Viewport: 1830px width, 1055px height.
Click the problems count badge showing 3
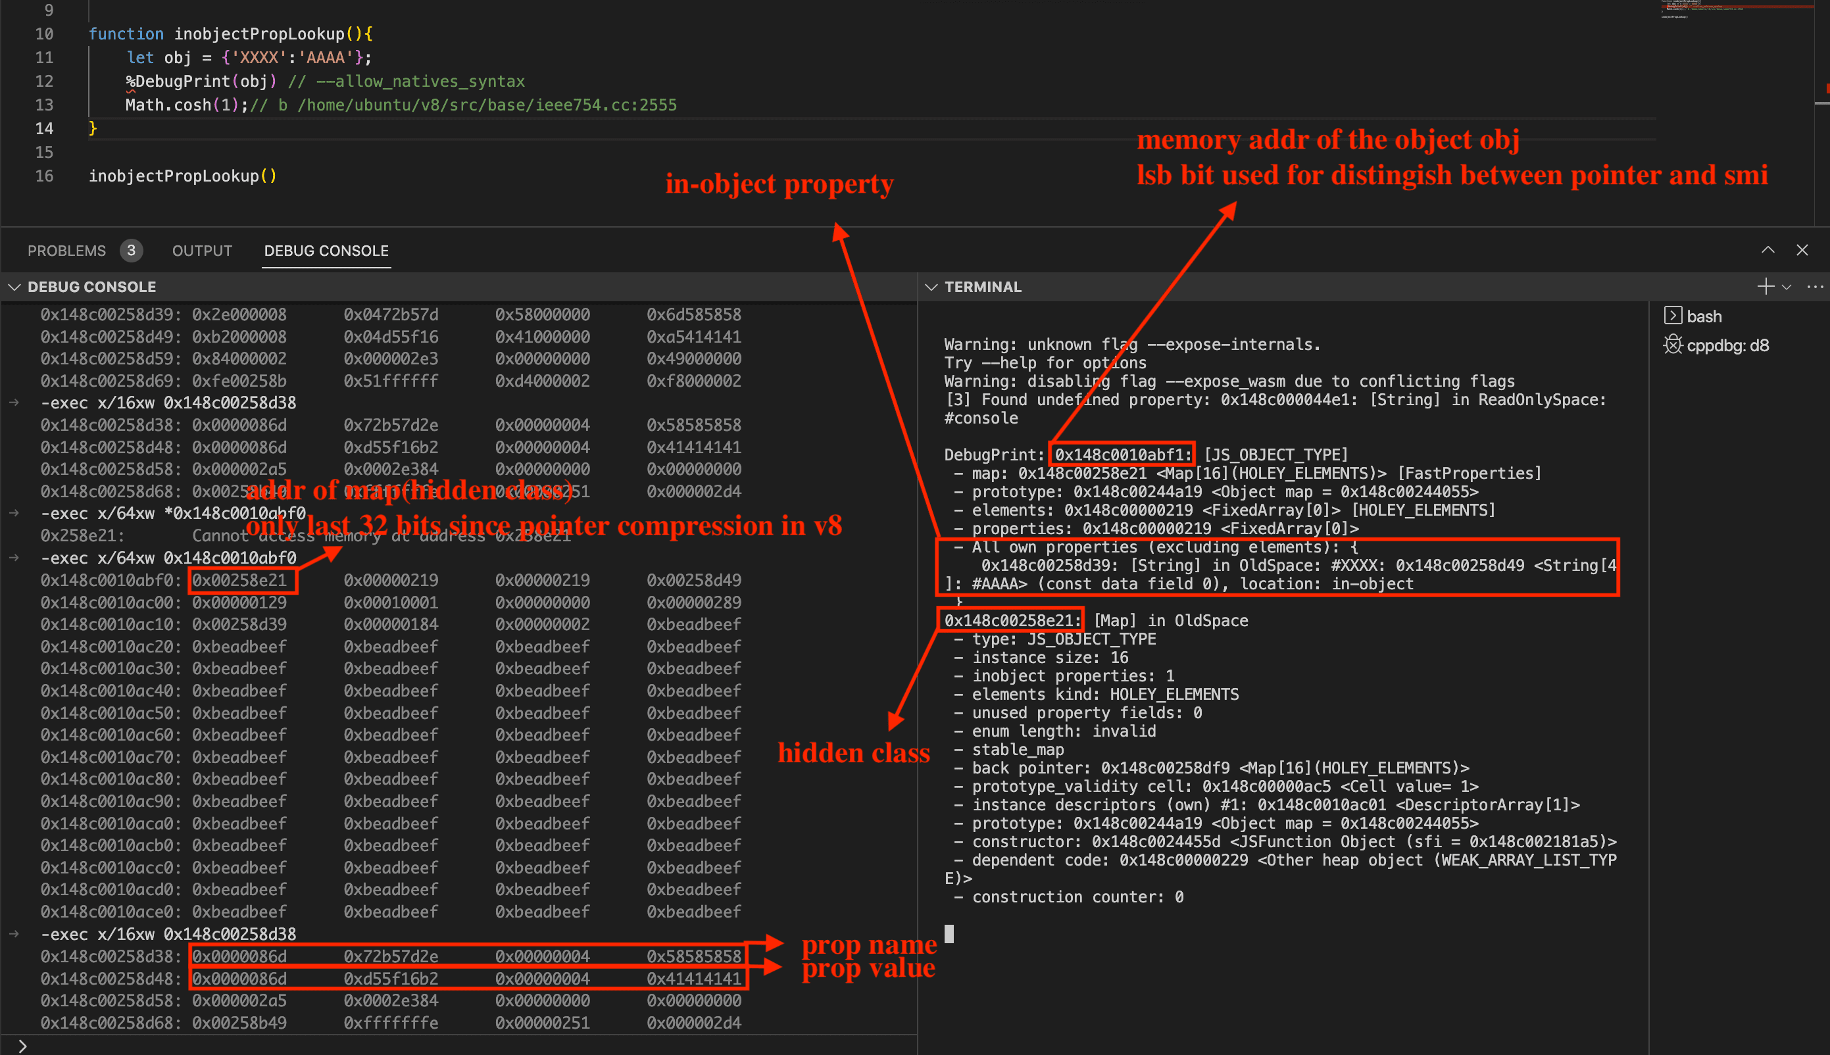[131, 251]
